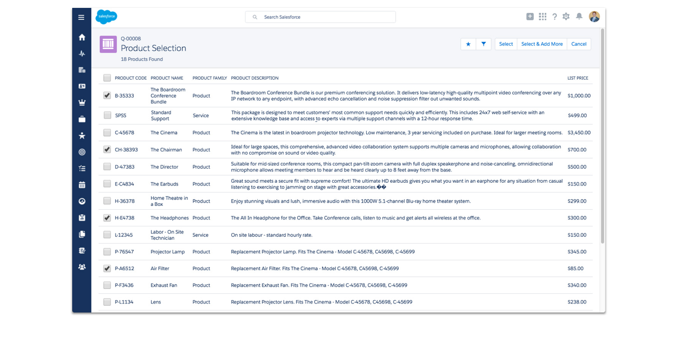The height and width of the screenshot is (361, 677).
Task: Open Contacts card icon in sidebar
Action: [x=82, y=86]
